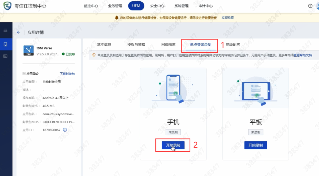The width and height of the screenshot is (319, 176).
Task: Toggle the sidebar hamburger menu icon
Action: (6, 30)
